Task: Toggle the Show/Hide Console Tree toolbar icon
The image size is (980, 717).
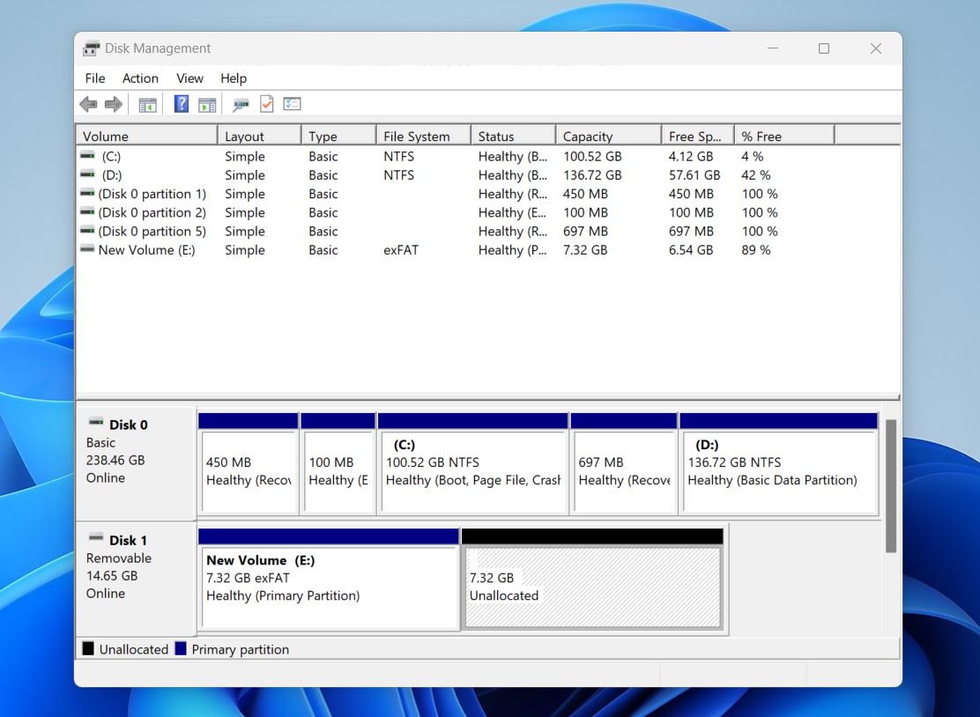Action: tap(147, 104)
